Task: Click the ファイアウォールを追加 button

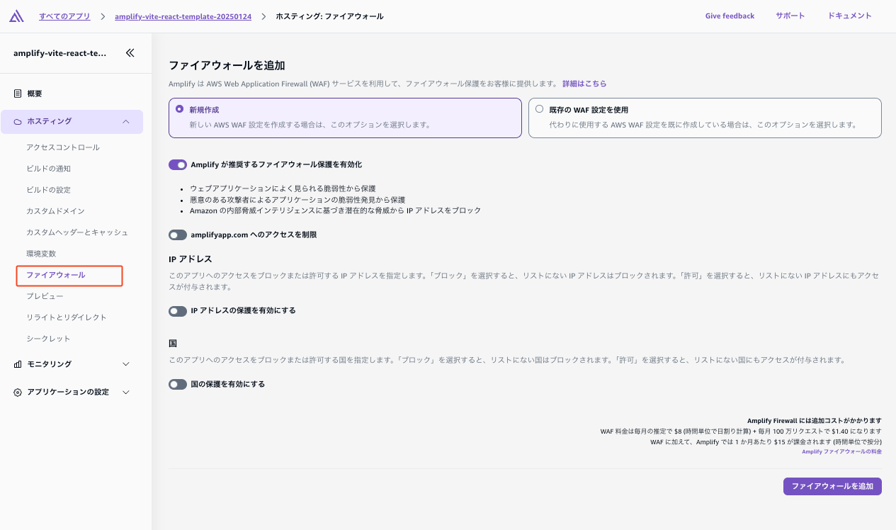Action: [x=832, y=486]
